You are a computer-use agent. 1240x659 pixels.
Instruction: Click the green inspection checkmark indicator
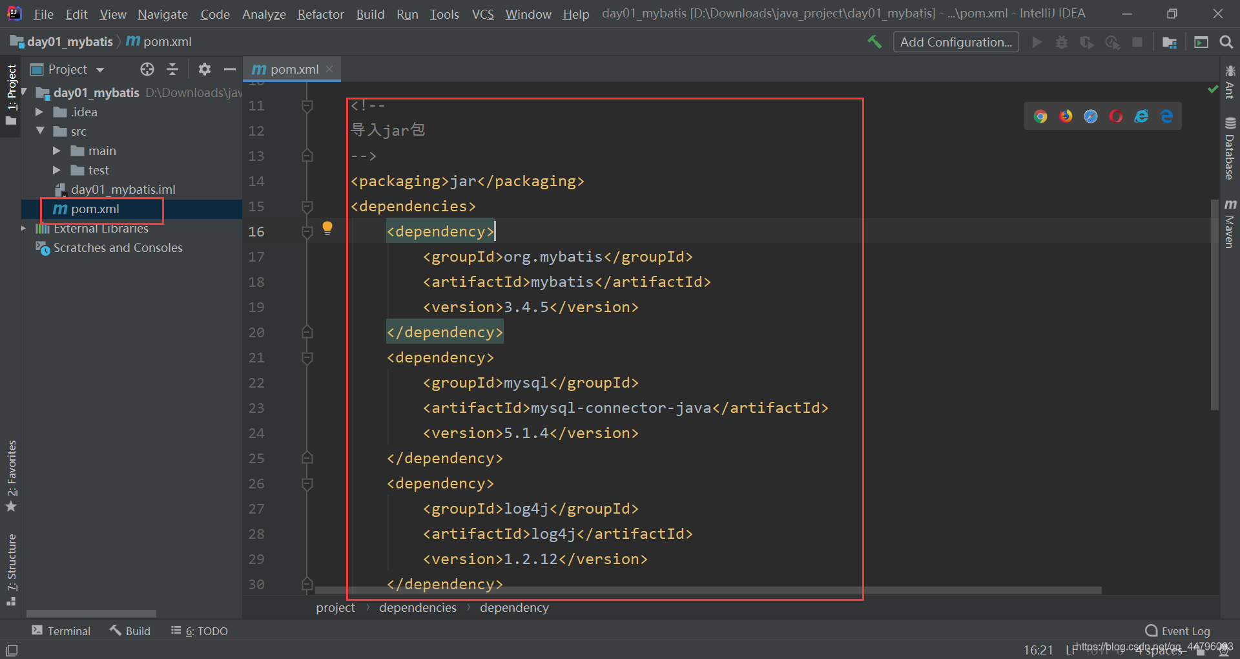coord(1213,89)
